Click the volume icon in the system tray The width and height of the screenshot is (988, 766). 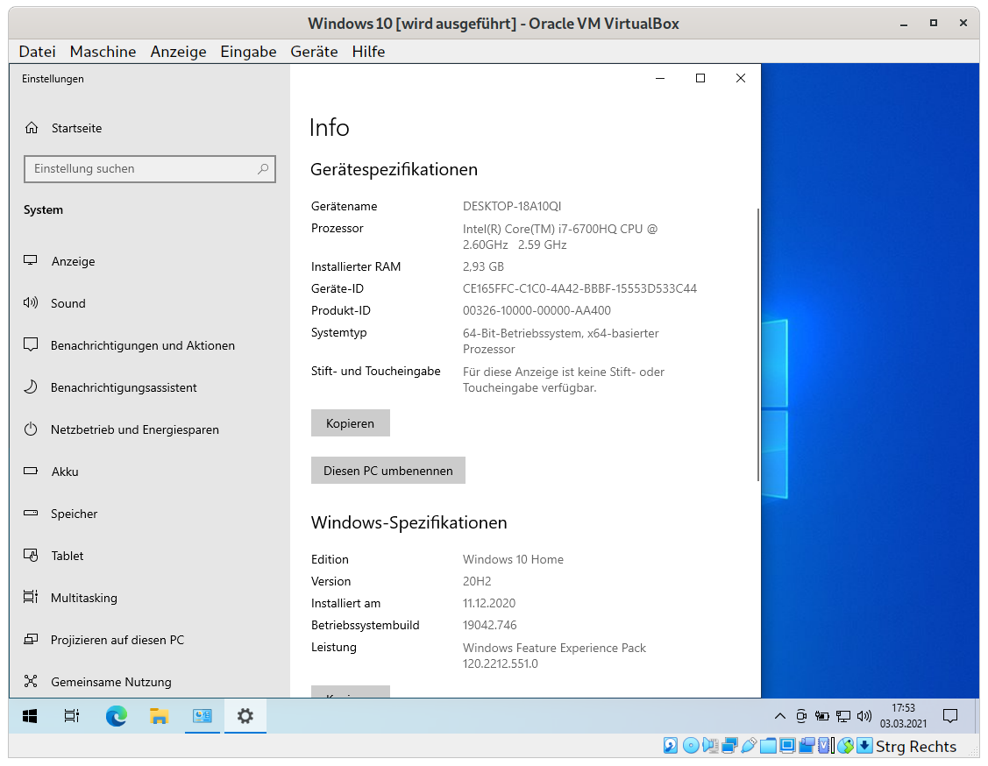tap(864, 716)
